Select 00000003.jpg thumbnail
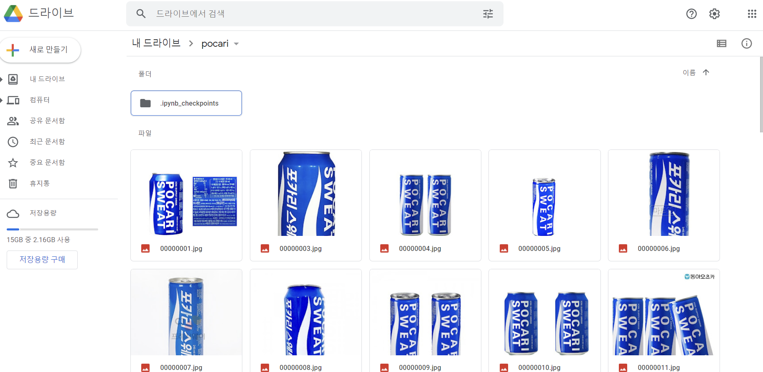The width and height of the screenshot is (763, 372). click(306, 193)
